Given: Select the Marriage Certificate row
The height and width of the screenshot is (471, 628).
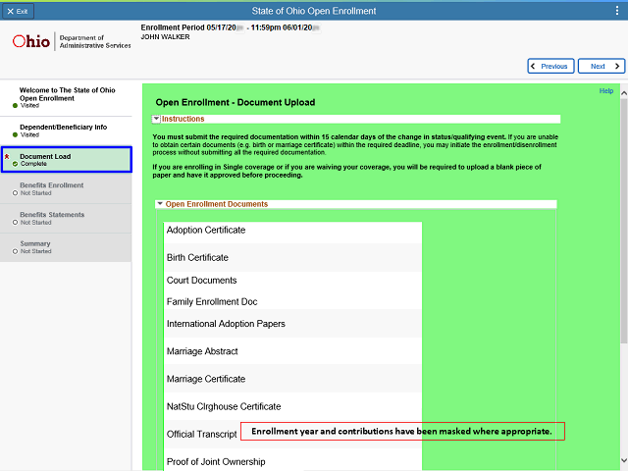Looking at the screenshot, I should [292, 379].
